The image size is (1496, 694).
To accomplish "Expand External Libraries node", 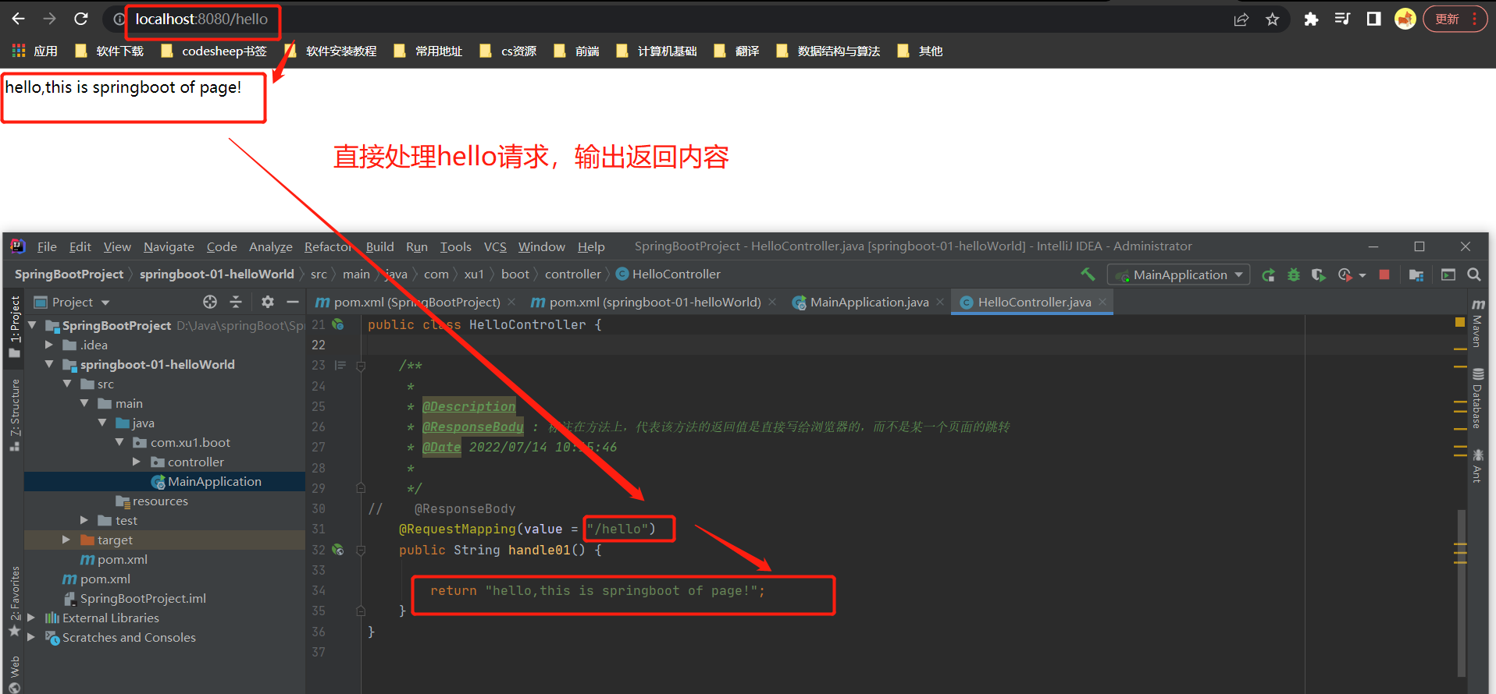I will pyautogui.click(x=31, y=618).
